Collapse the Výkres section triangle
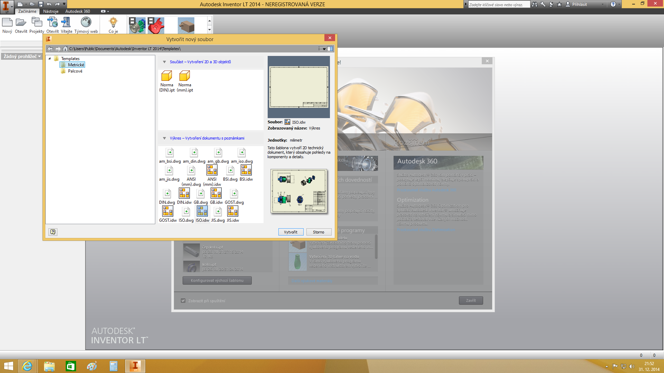 pos(164,138)
